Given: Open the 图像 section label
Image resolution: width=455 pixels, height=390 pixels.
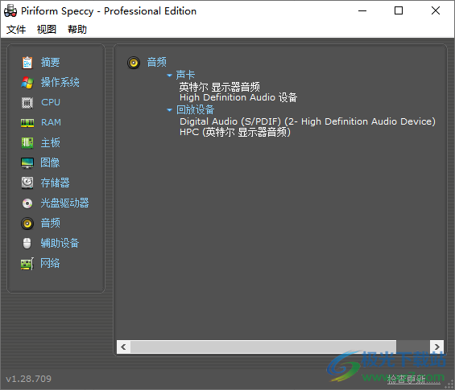Looking at the screenshot, I should tap(50, 163).
